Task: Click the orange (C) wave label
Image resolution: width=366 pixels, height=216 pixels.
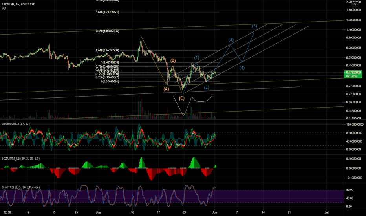Action: tap(181, 98)
